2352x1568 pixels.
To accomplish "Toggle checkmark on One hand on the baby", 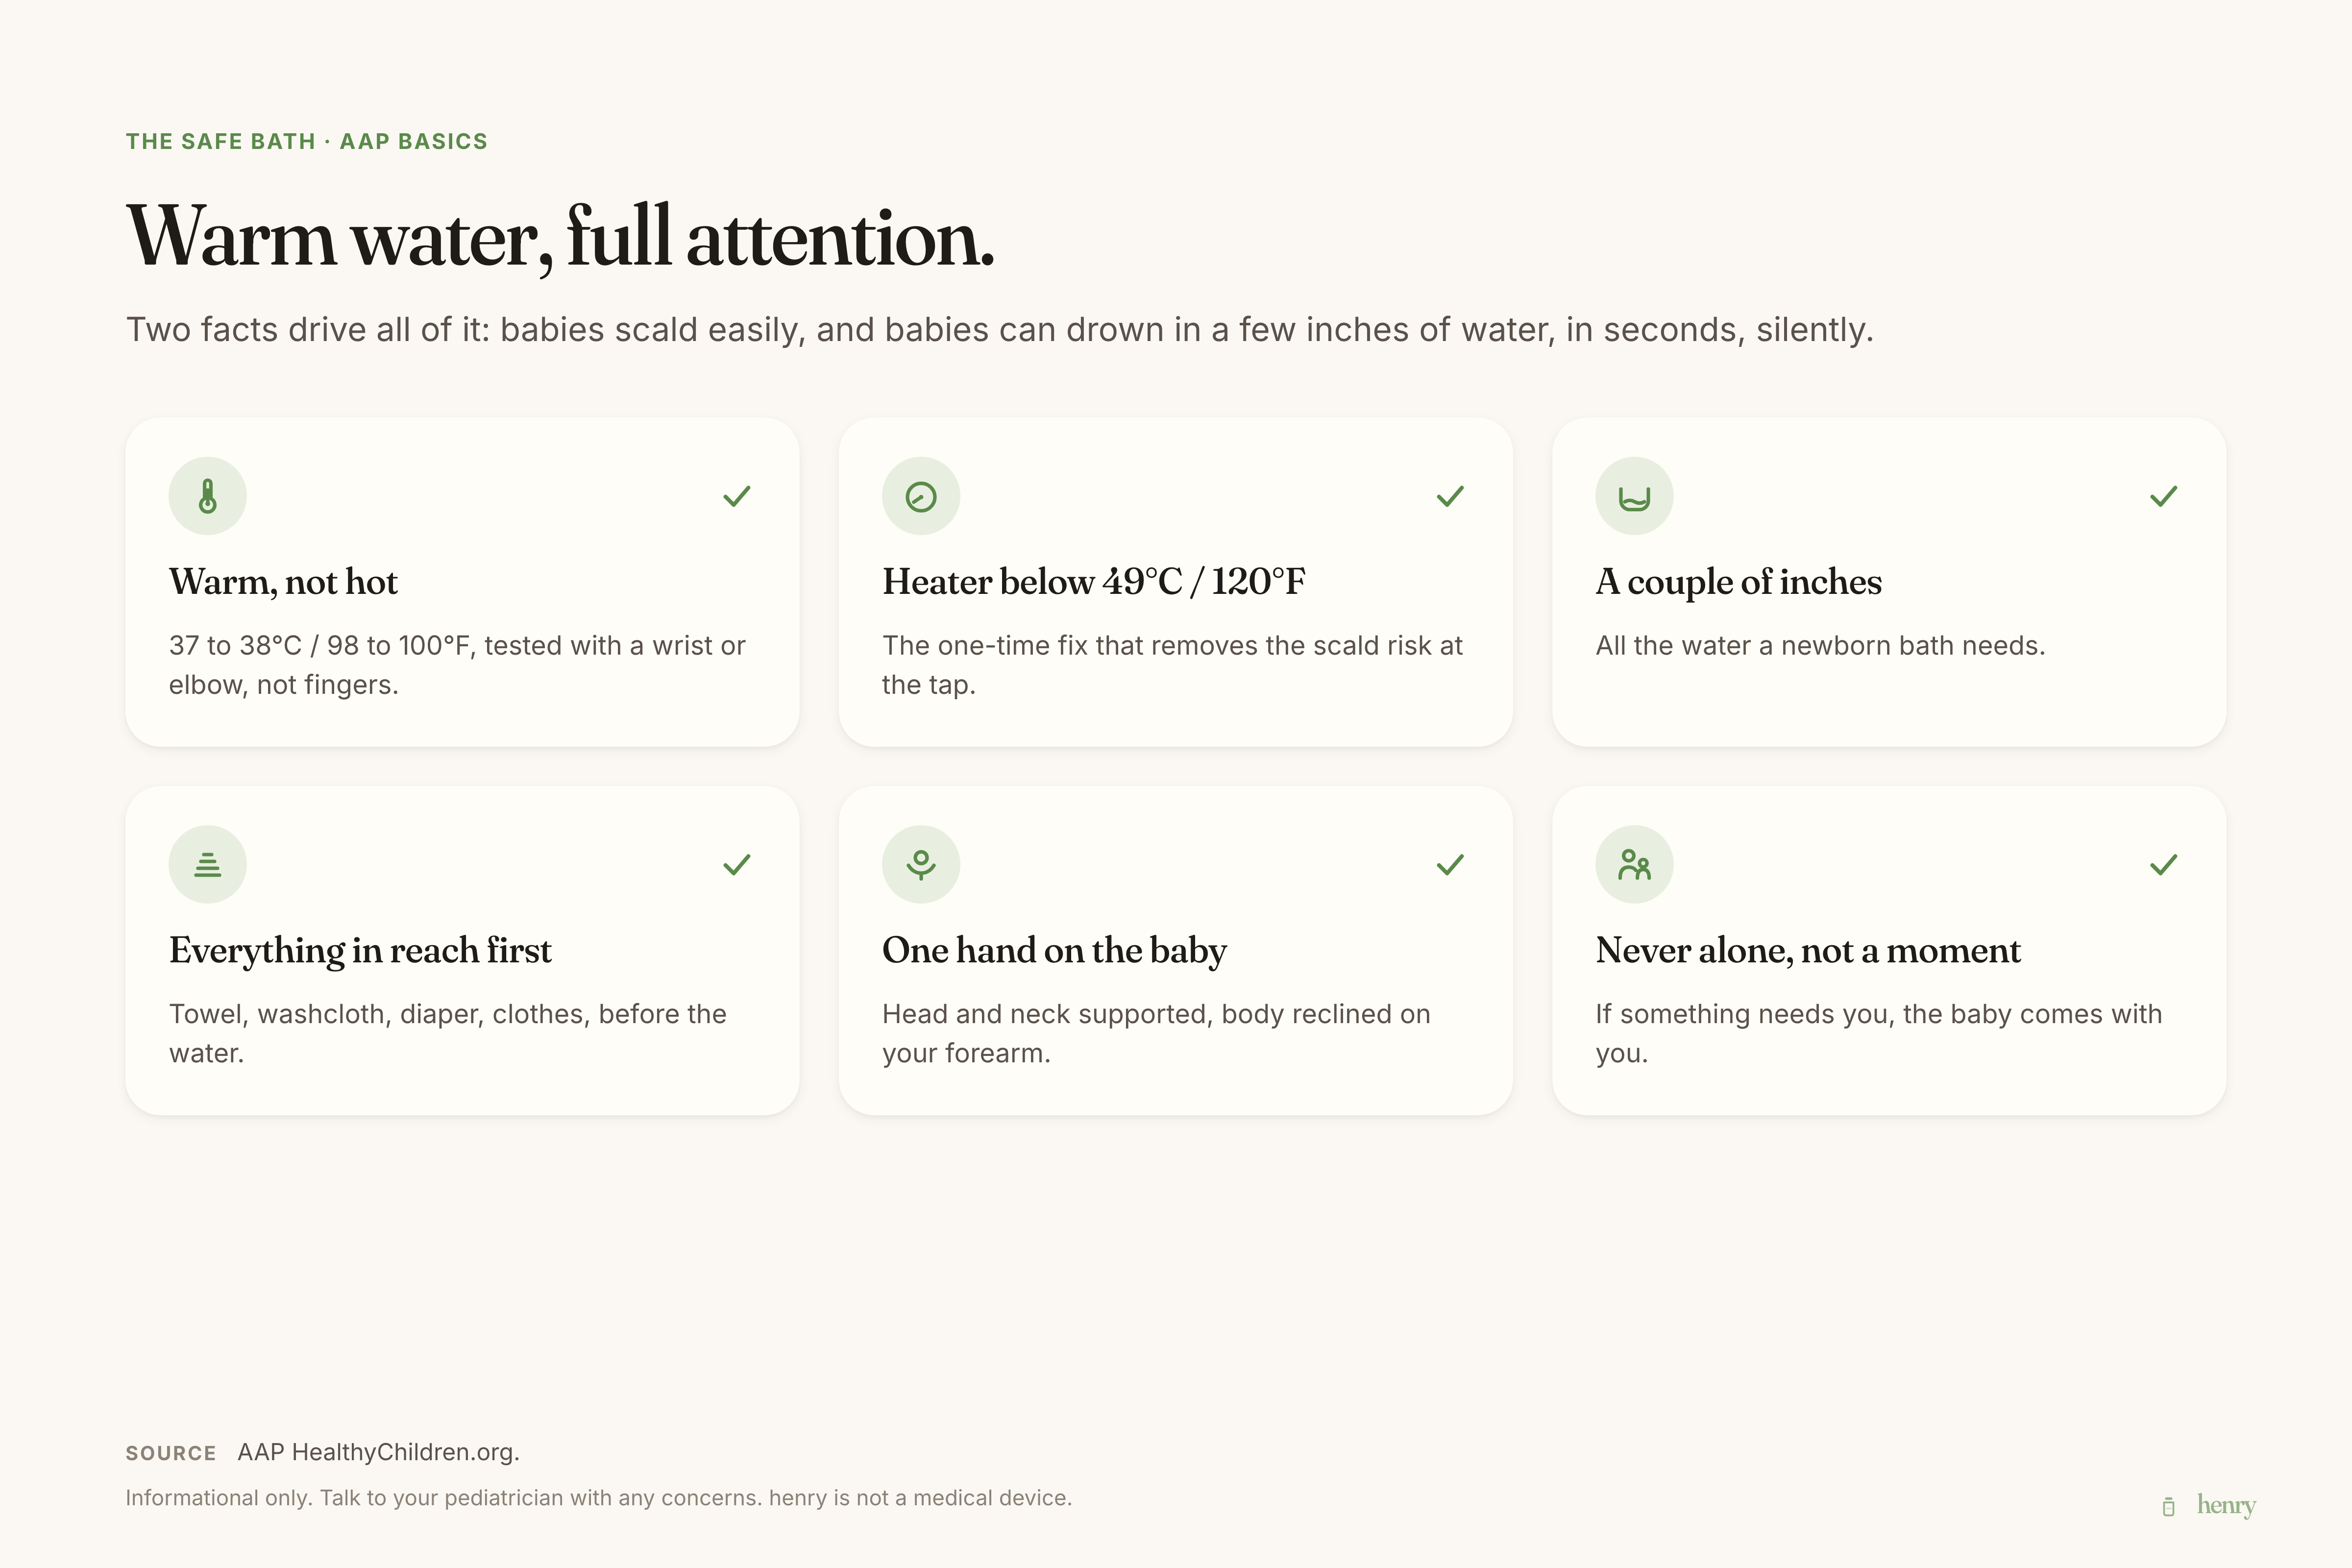I will pos(1450,864).
